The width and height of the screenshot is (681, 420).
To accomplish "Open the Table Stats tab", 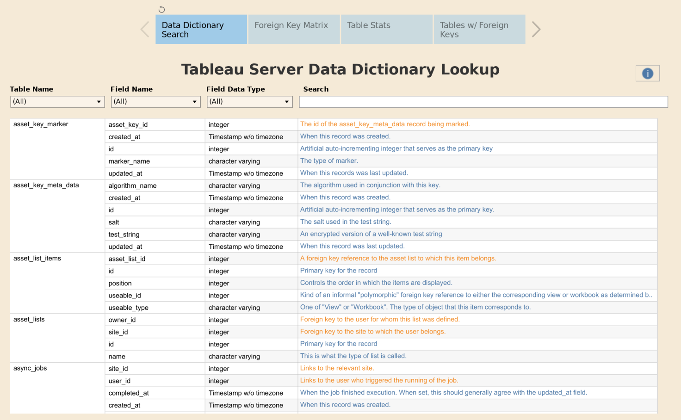I will coord(387,29).
